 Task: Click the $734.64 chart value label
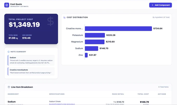[158, 28]
